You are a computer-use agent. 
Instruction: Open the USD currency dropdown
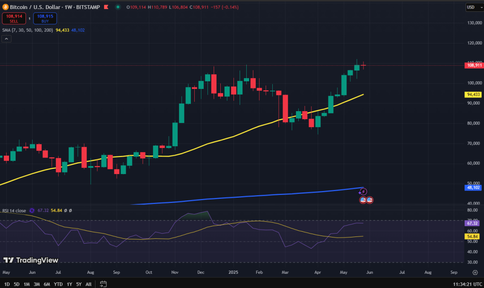point(475,7)
